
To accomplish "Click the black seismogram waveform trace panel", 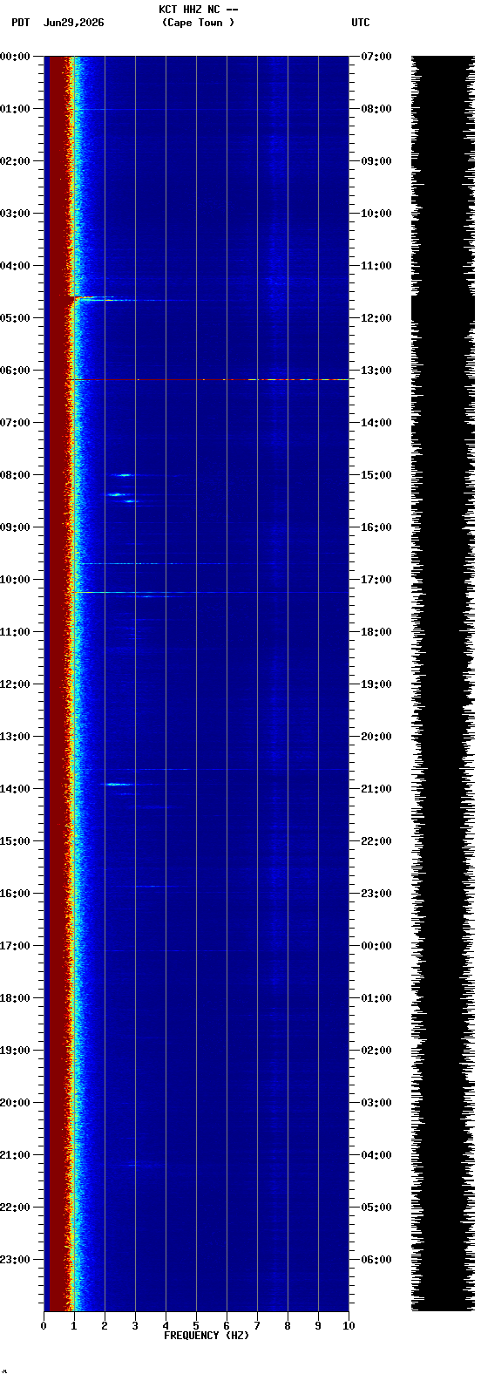I will [x=443, y=684].
